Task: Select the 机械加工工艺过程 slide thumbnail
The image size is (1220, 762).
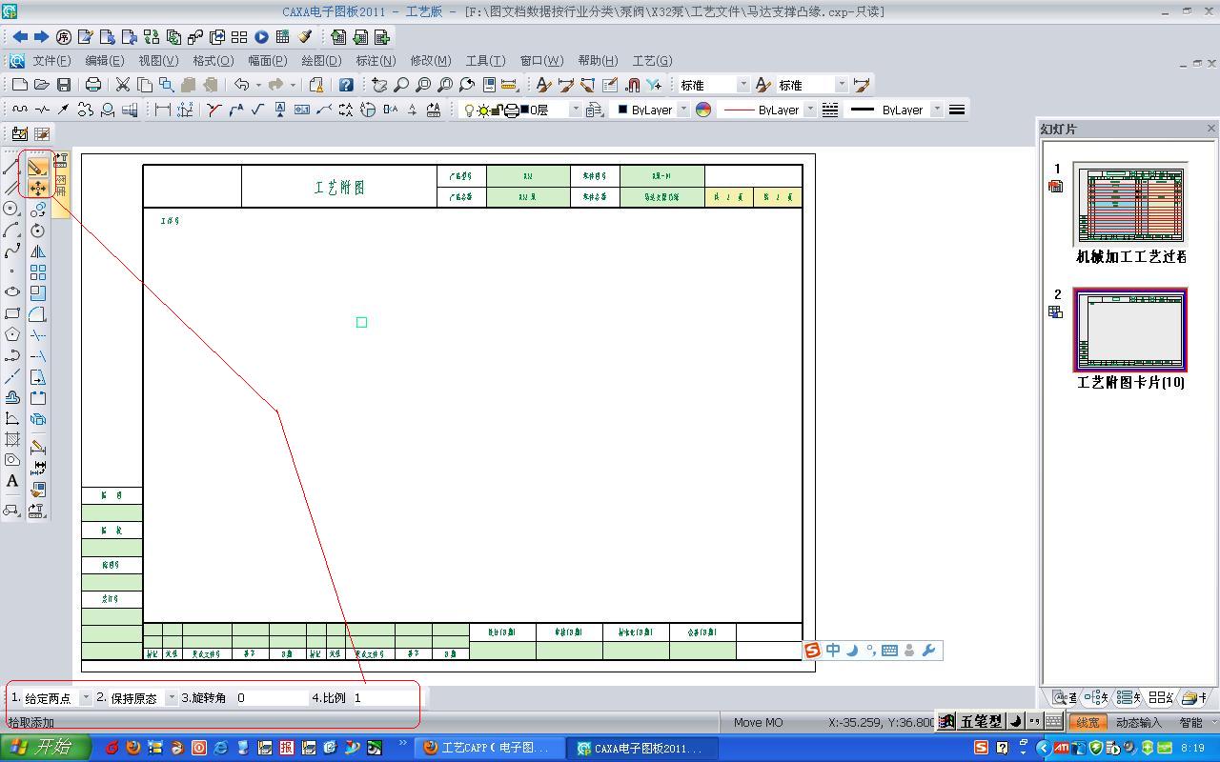Action: coord(1130,204)
